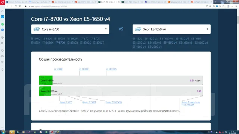Viewport: 239px width, 134px height.
Task: Switch to the orange-icon browser tab
Action: (x=179, y=2)
